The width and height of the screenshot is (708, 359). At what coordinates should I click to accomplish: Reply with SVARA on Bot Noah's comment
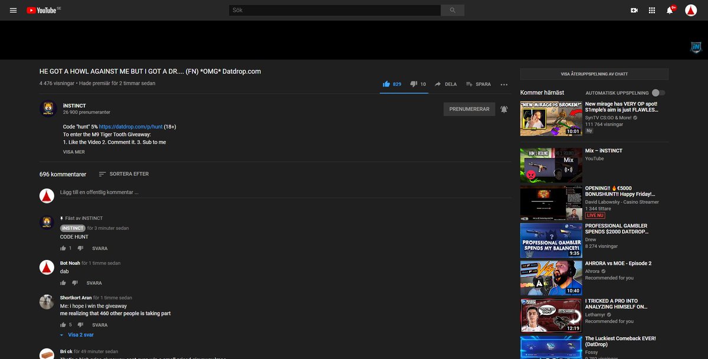tap(94, 283)
